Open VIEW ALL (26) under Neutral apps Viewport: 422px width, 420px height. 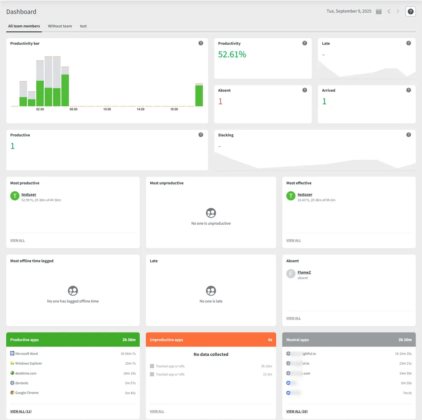297,411
